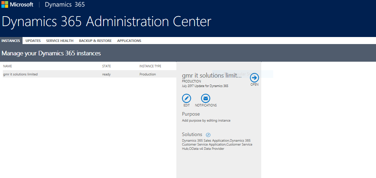
Task: Select the Backup & Restore tab
Action: pyautogui.click(x=95, y=41)
